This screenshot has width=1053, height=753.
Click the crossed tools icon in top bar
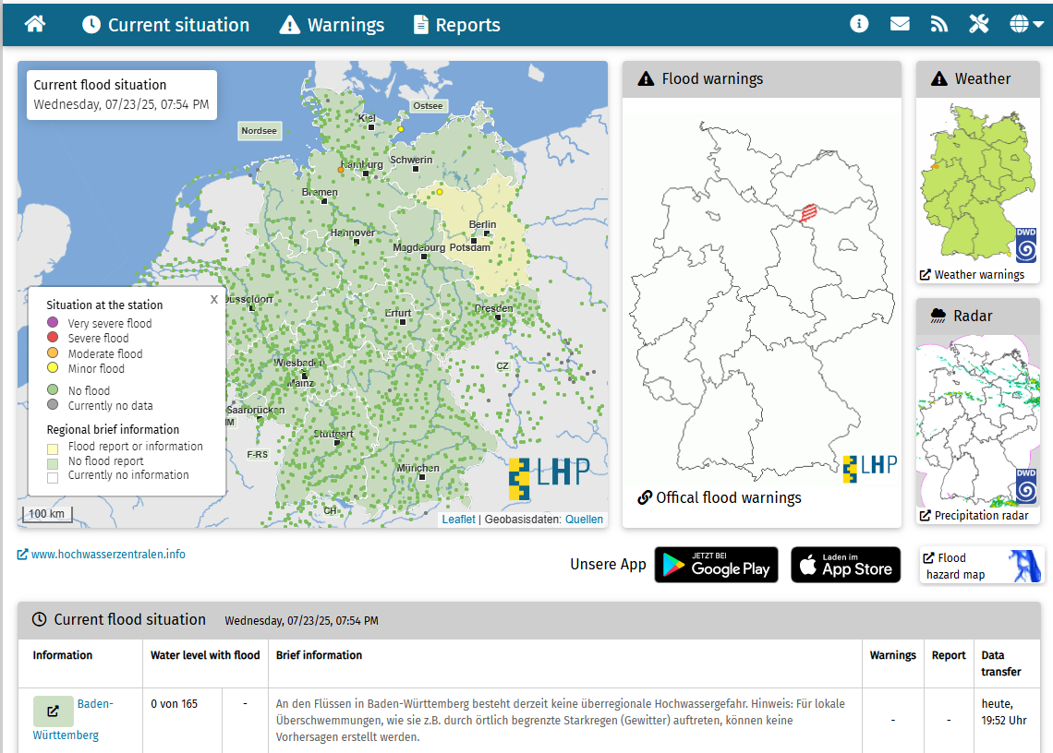(979, 24)
